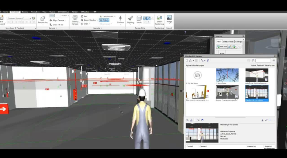This screenshot has width=287, height=158.
Task: Click the select box icon in issue toolbar
Action: (195, 120)
